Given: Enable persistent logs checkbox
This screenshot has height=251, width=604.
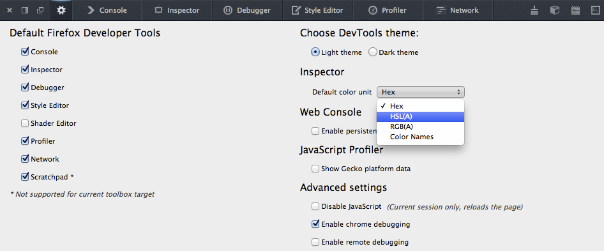Looking at the screenshot, I should click(315, 131).
